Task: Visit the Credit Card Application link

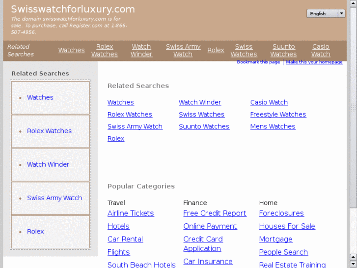Action: coord(203,244)
